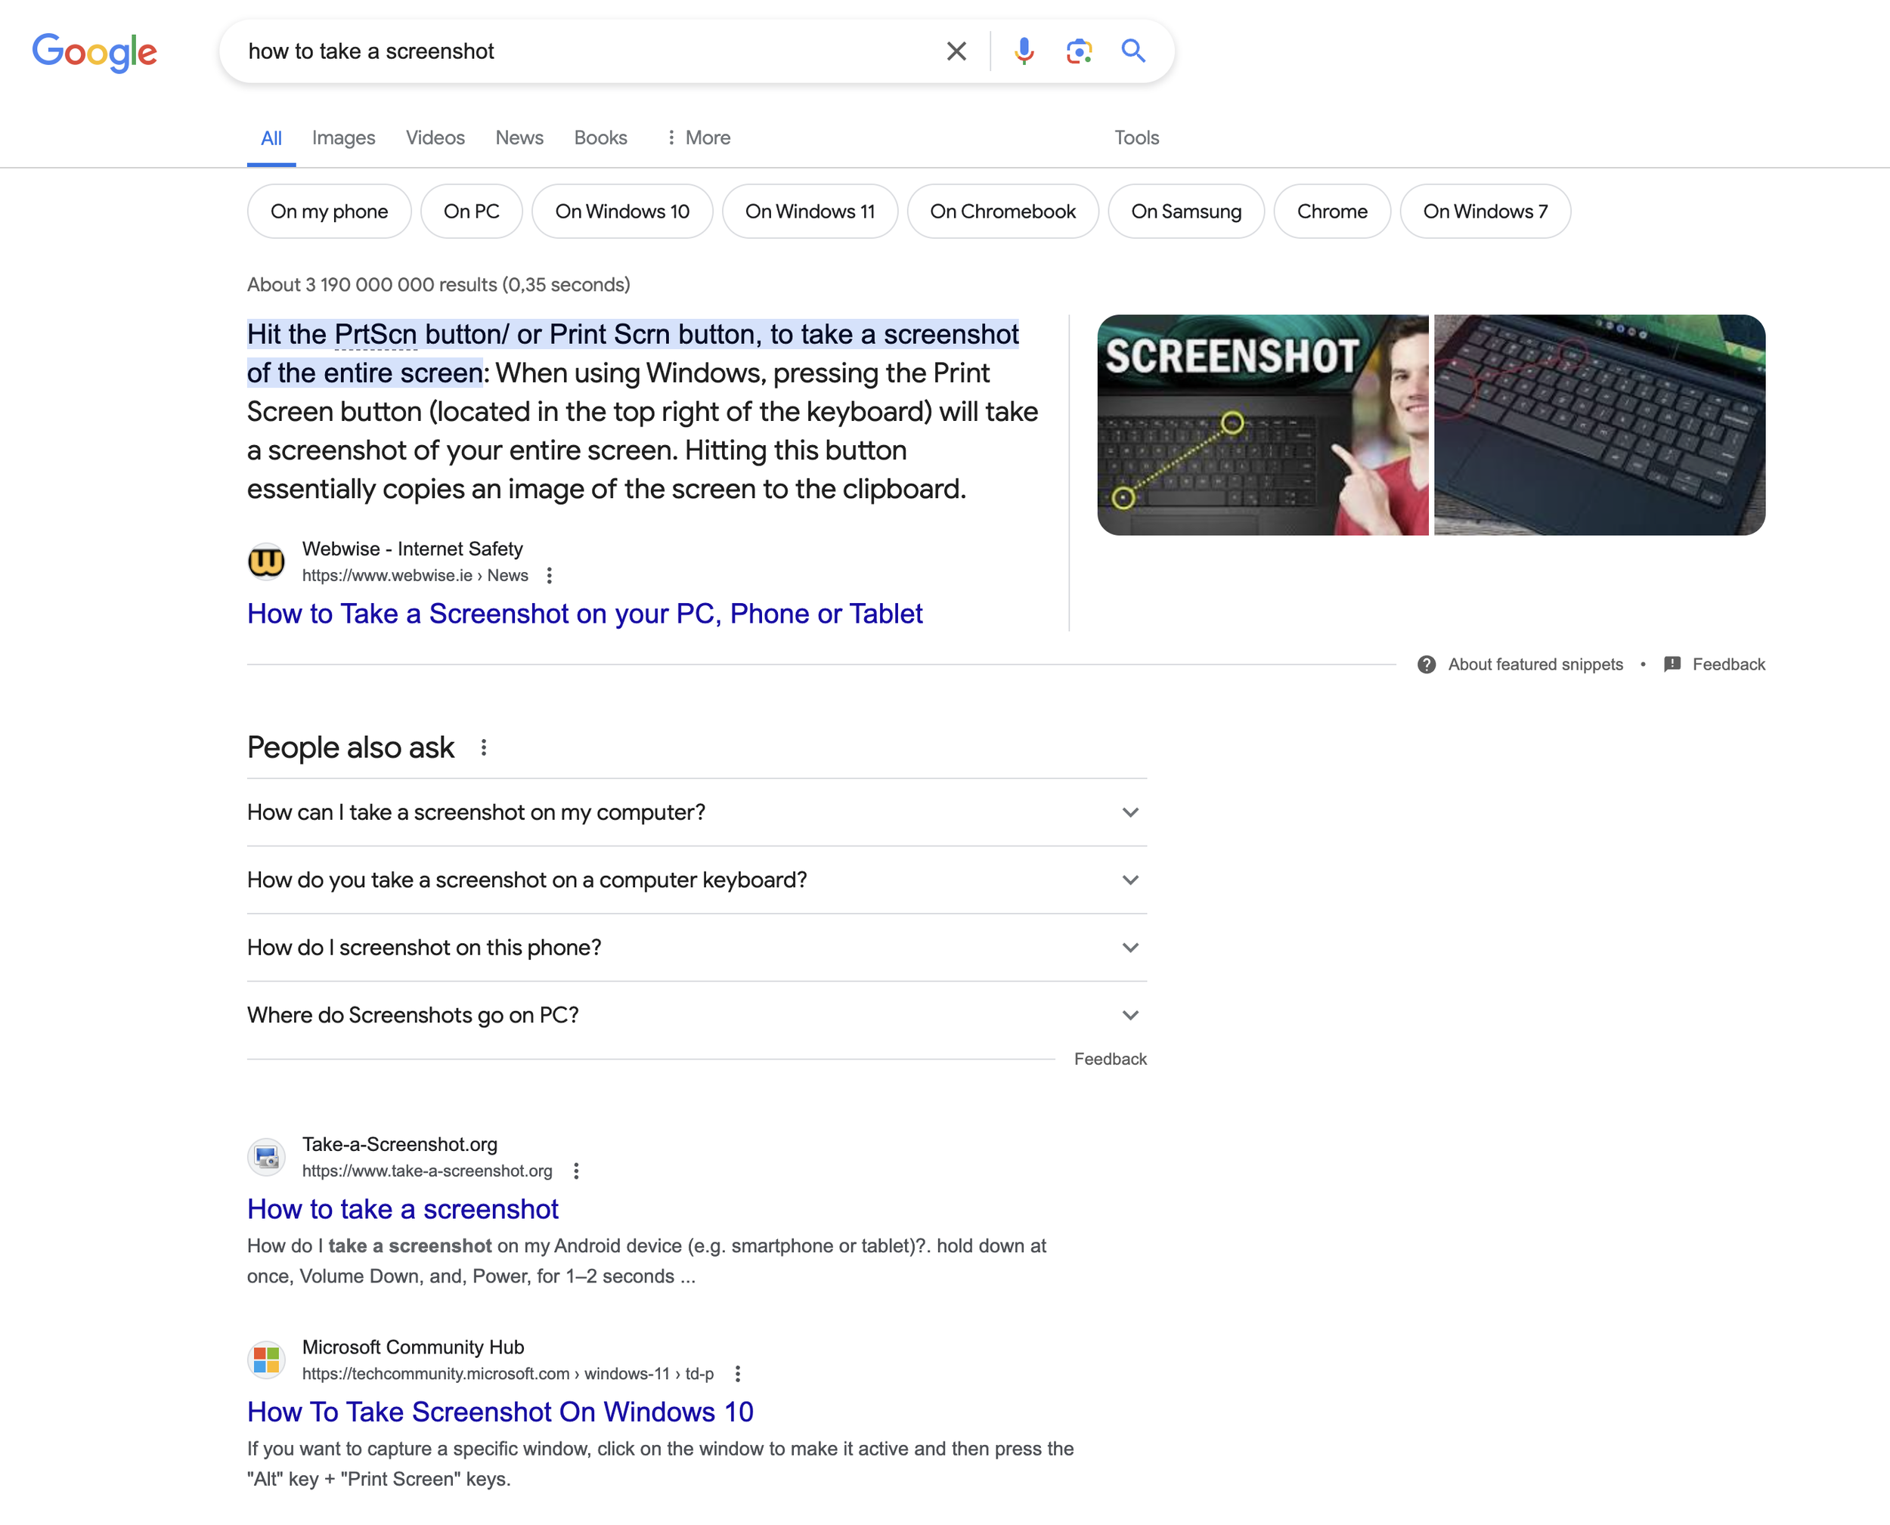The width and height of the screenshot is (1890, 1525).
Task: Start voice search with microphone icon
Action: [1024, 51]
